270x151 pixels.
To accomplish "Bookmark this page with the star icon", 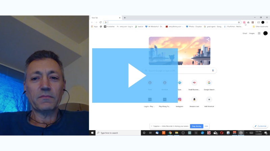I will click(x=239, y=22).
